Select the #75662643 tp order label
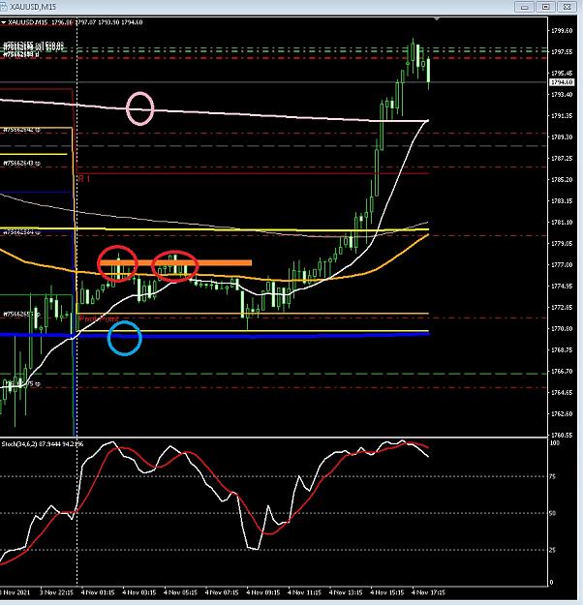This screenshot has height=605, width=583. point(21,164)
